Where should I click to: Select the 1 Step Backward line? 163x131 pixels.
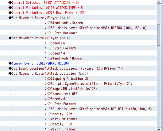(x=78, y=33)
